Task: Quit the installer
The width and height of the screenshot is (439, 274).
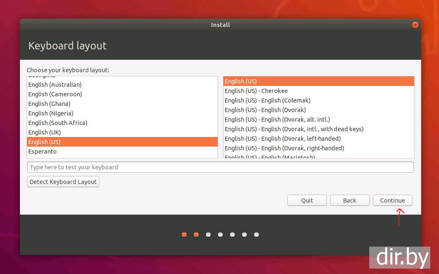Action: coord(307,201)
